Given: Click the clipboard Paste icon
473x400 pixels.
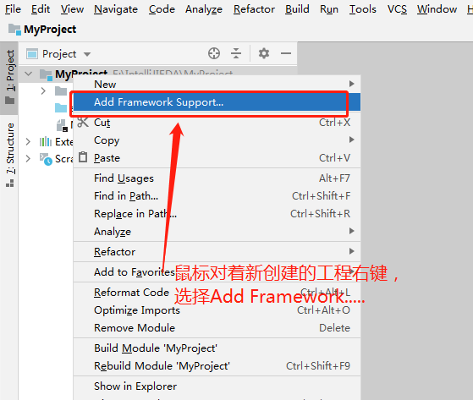Looking at the screenshot, I should [x=83, y=157].
